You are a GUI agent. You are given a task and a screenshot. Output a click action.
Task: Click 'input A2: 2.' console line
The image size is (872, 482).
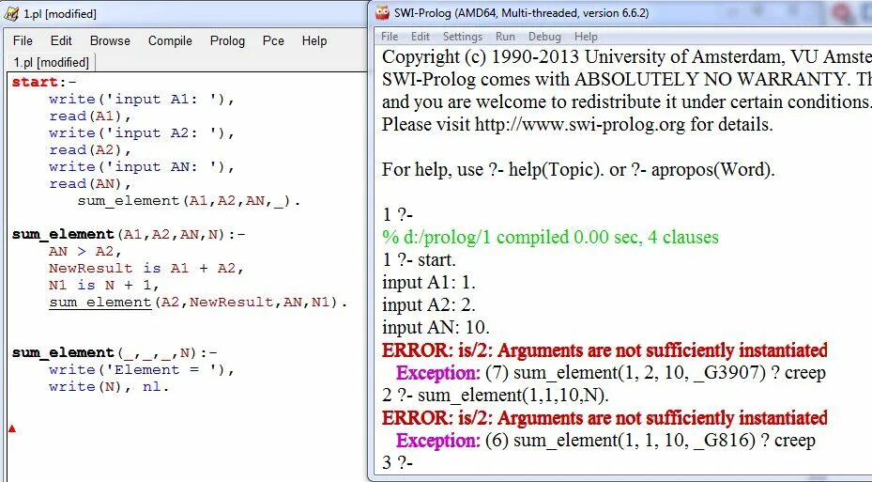pos(429,305)
